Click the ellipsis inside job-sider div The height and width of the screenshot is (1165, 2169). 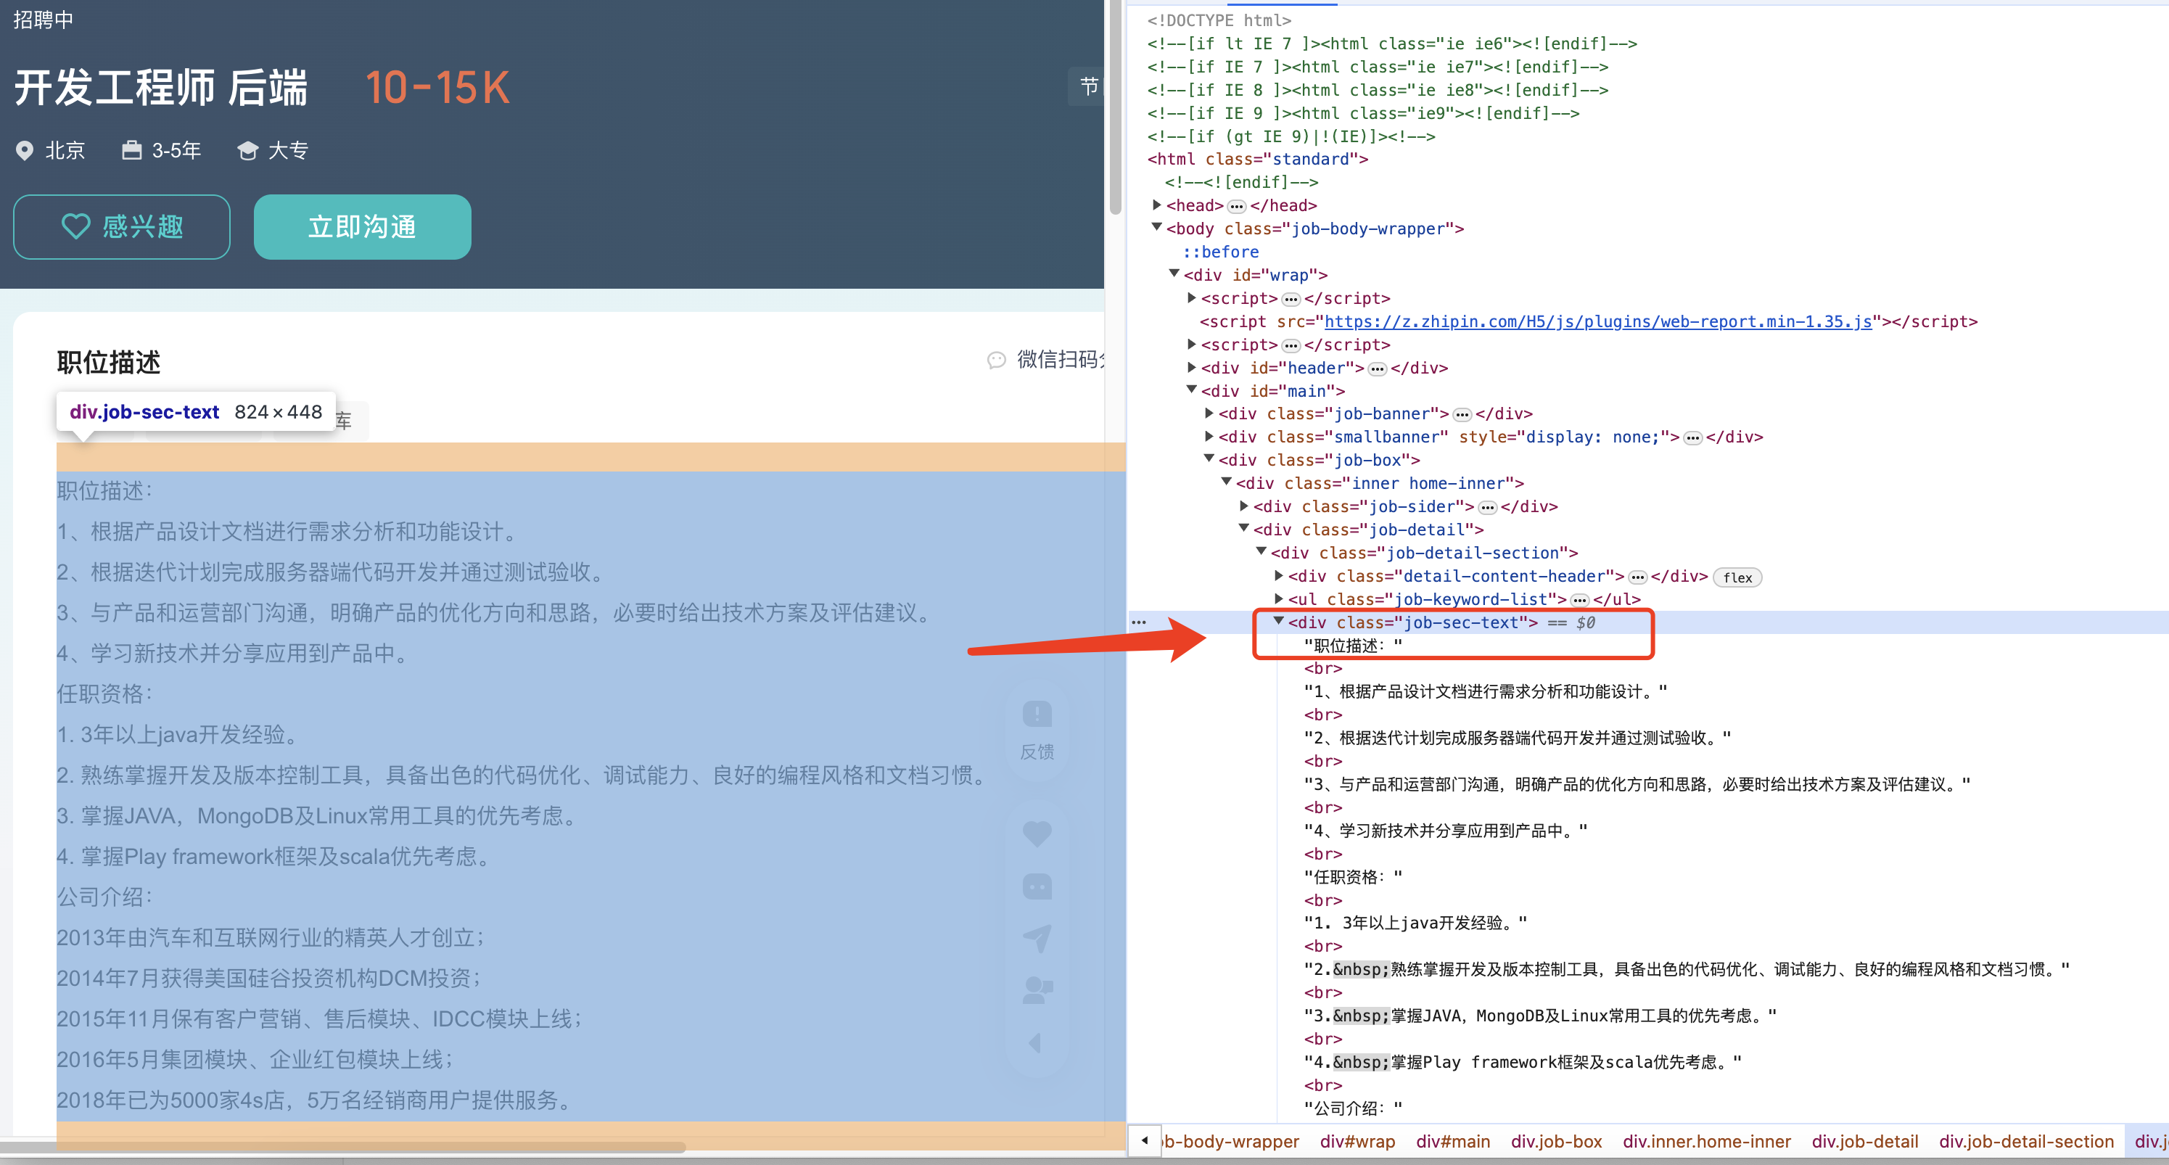[x=1487, y=508]
